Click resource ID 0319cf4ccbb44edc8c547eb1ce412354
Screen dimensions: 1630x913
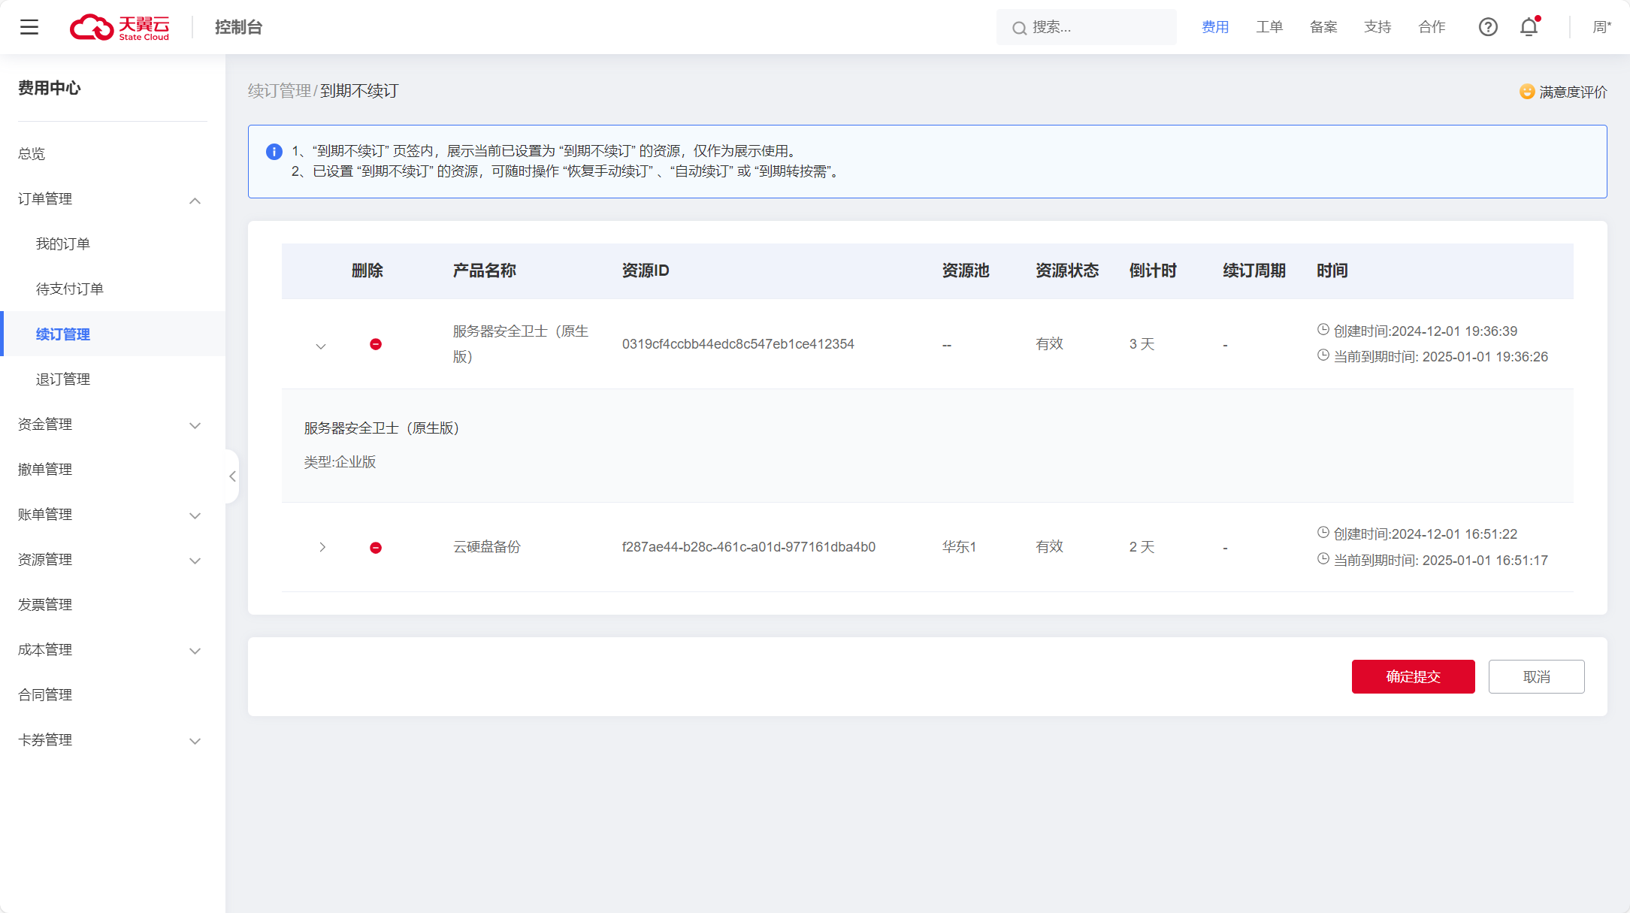738,344
